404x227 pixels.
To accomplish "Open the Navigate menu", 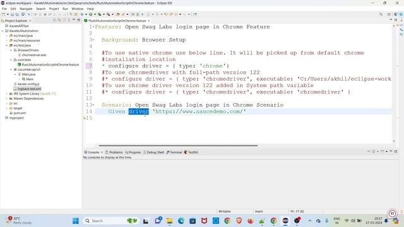I will [x=26, y=9].
